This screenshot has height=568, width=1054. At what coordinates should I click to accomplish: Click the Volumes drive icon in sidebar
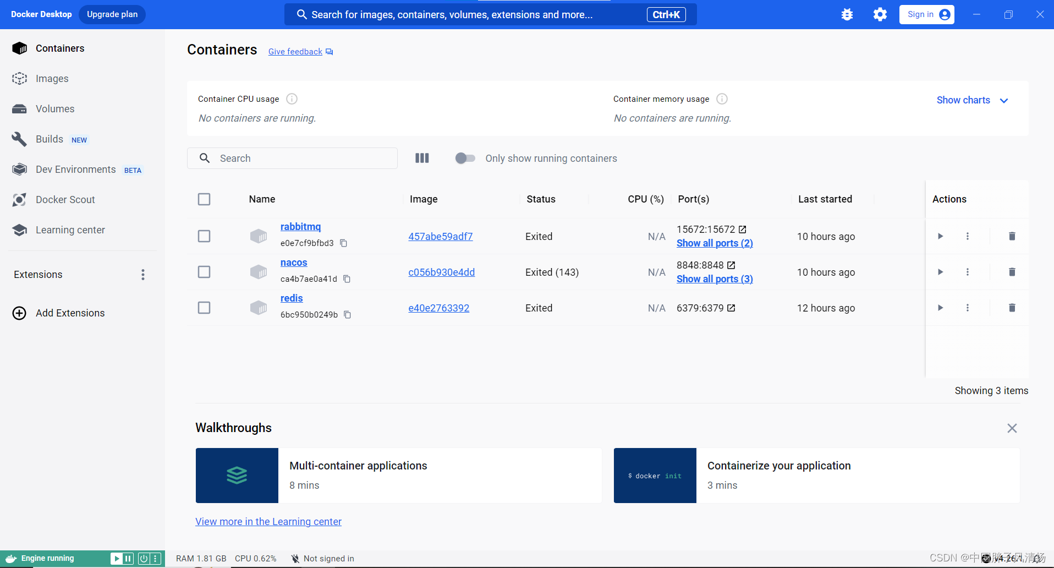[x=19, y=109]
